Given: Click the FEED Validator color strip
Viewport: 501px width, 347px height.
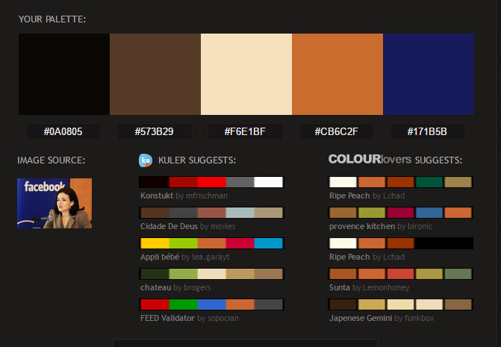Looking at the screenshot, I should coord(211,305).
